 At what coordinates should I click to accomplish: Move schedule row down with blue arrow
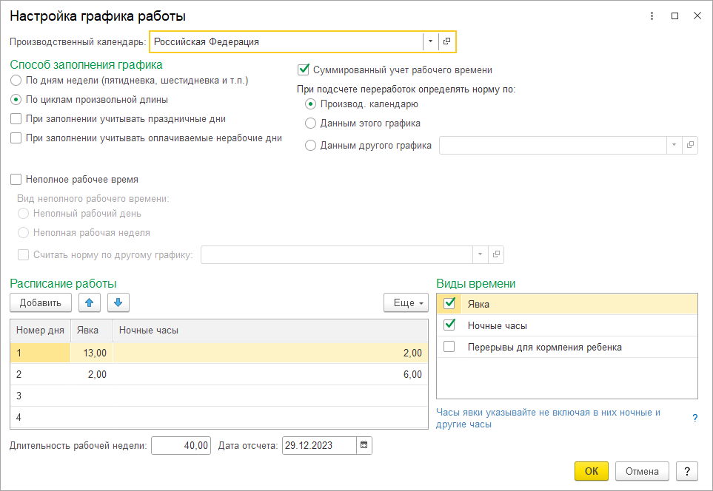click(x=118, y=302)
